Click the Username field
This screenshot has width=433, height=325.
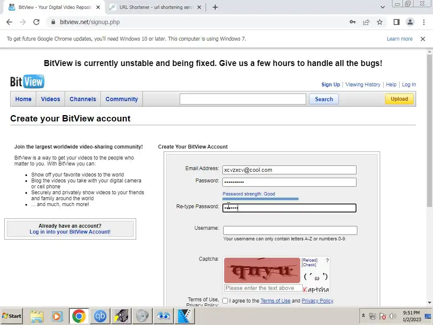tap(290, 230)
